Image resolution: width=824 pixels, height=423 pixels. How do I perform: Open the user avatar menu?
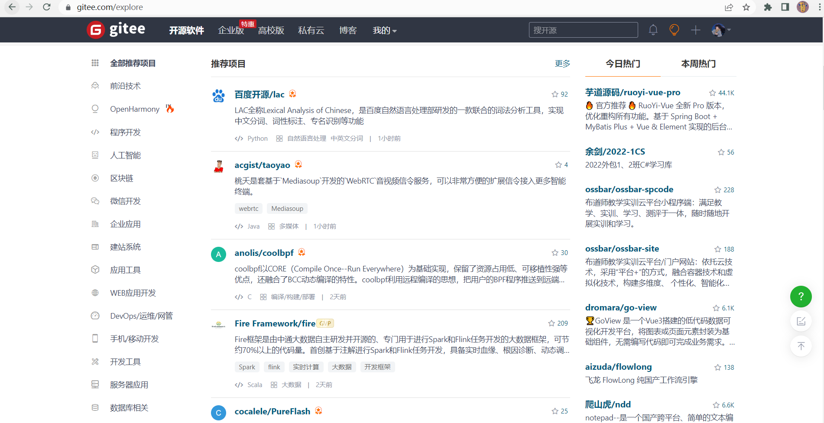[721, 30]
